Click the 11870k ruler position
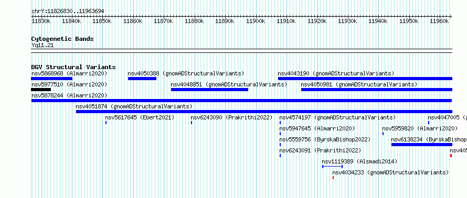 [x=164, y=21]
